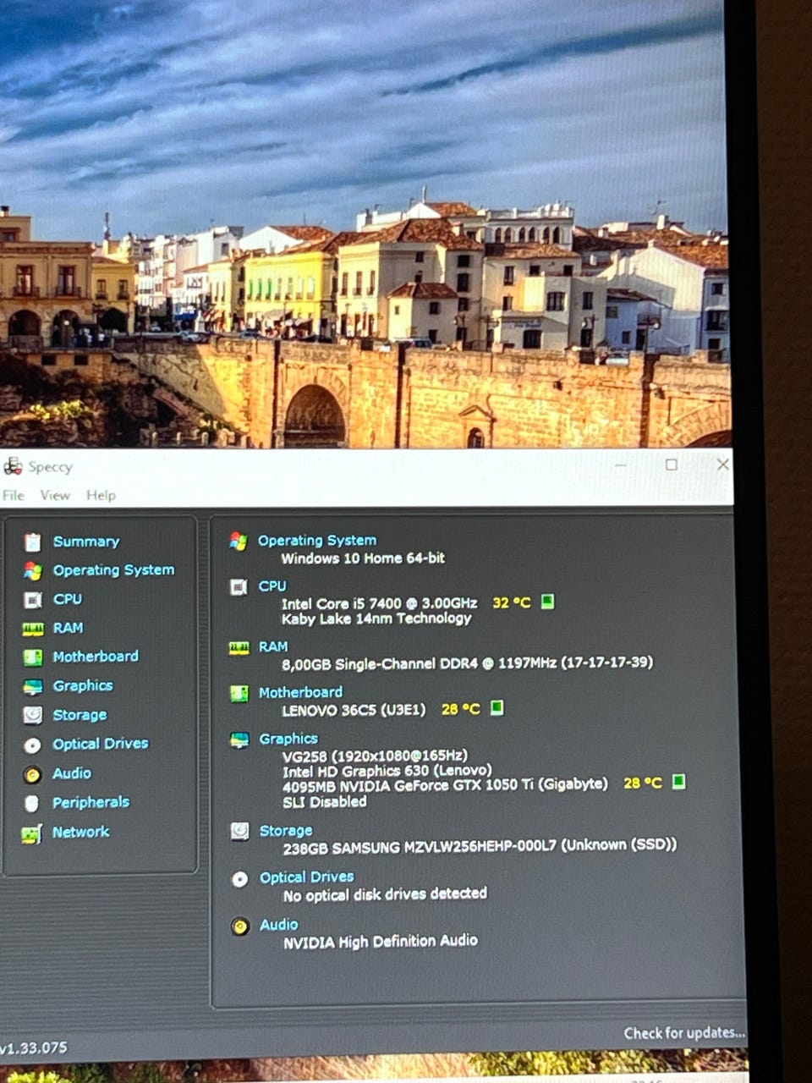Select the Audio speaker icon in sidebar

click(32, 774)
